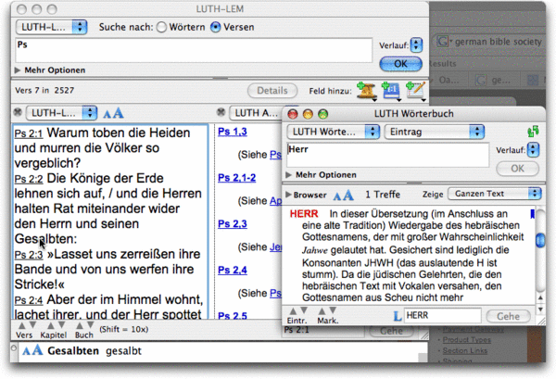Click Kapitel navigation arrows
556x379 pixels.
click(x=53, y=324)
